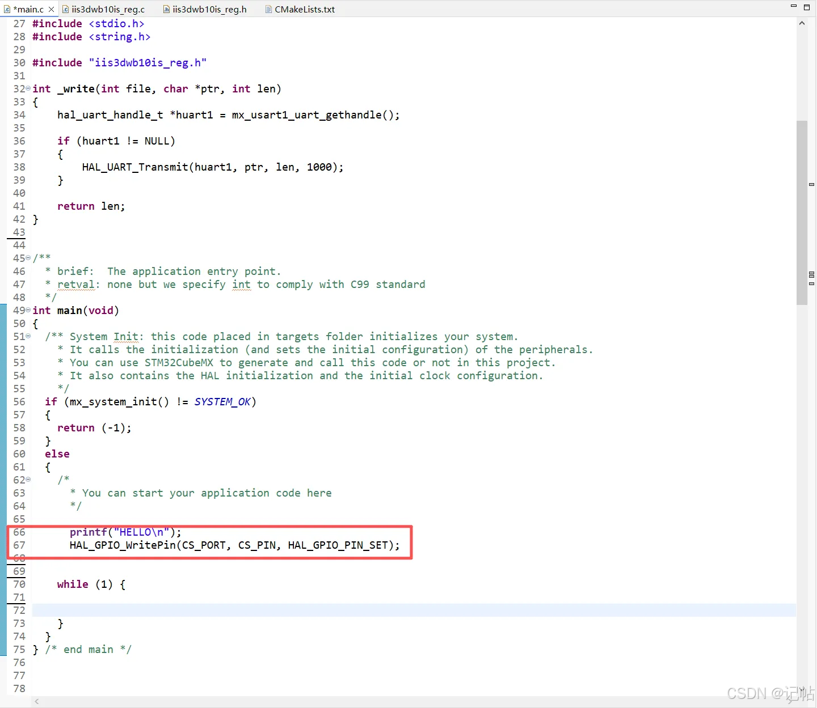
Task: Click the horizontal scroll left arrow
Action: [37, 702]
